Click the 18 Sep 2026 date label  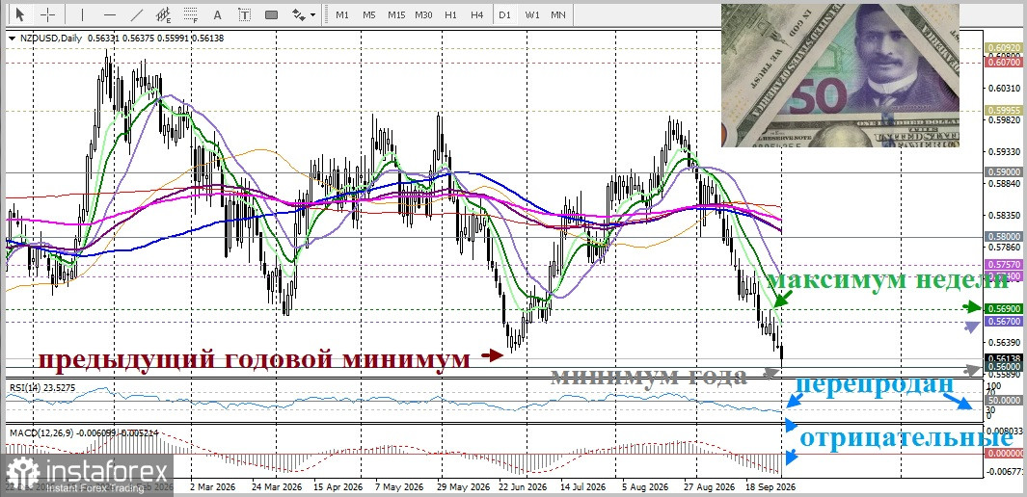(770, 487)
